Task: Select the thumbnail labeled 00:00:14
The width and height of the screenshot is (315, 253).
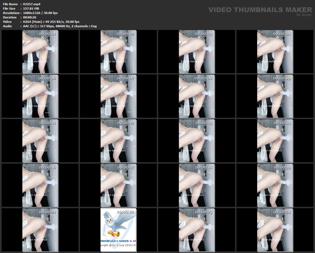Action: tap(275, 141)
